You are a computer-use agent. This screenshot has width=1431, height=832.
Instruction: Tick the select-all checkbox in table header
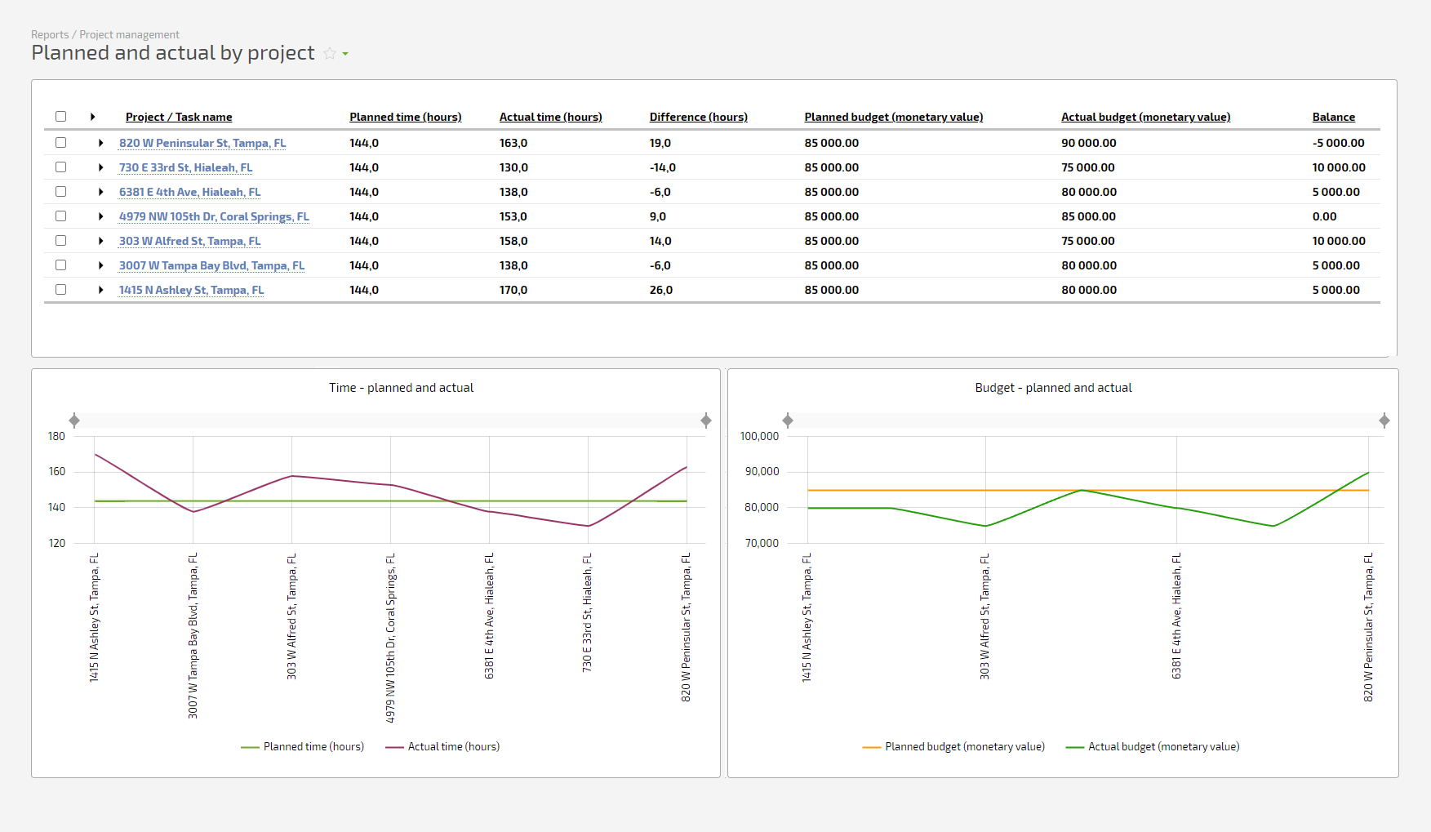coord(60,117)
